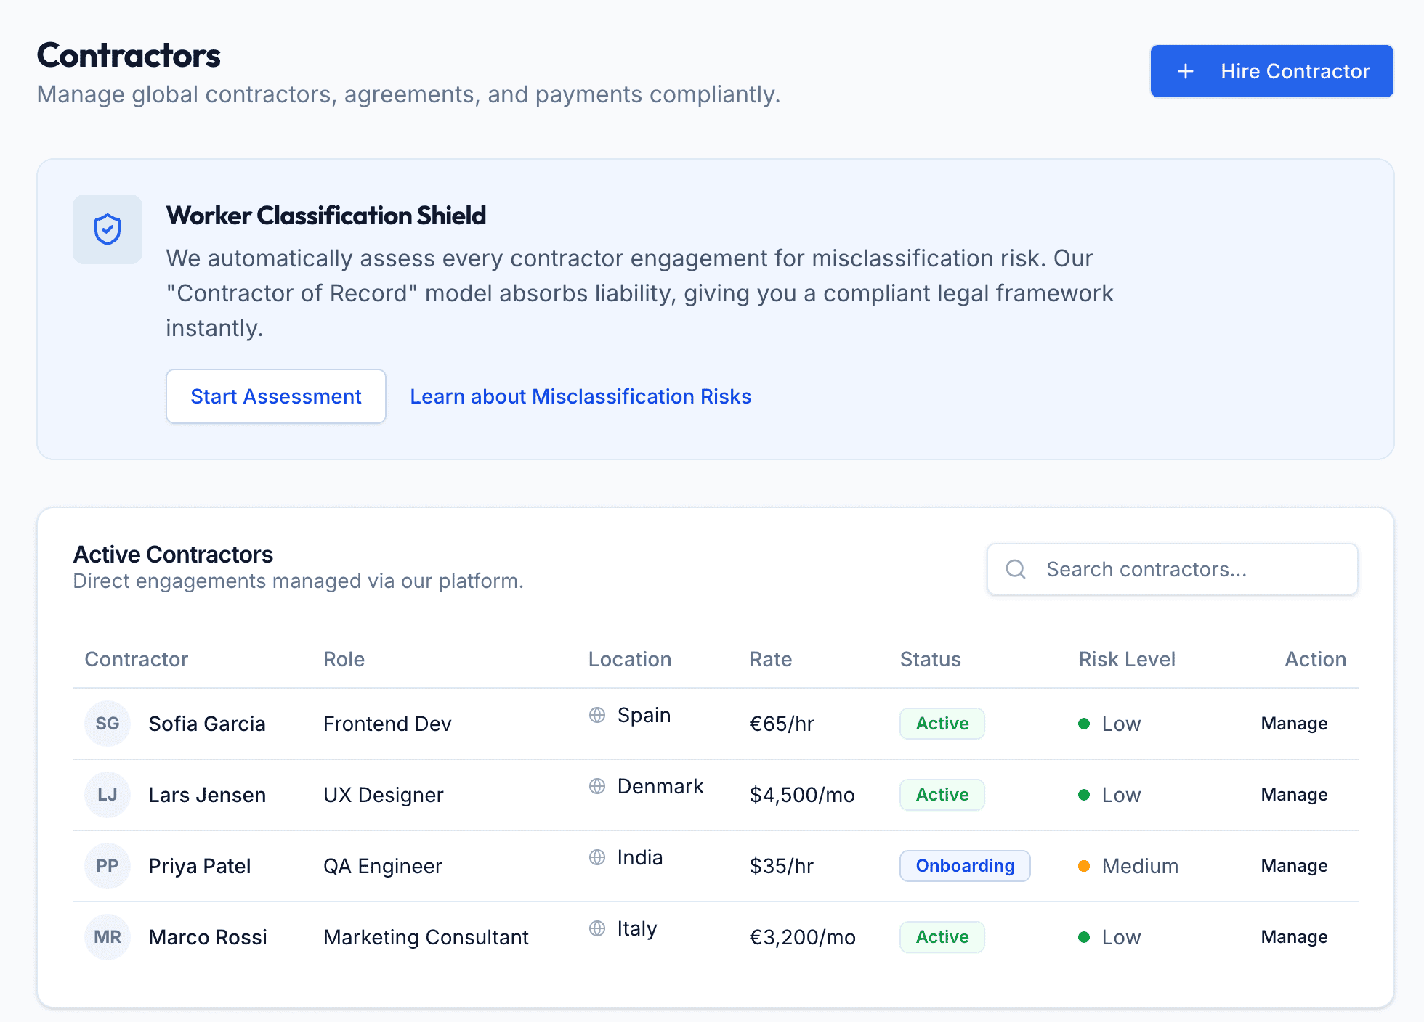Click the green dot next to Low risk for Sofia
Viewport: 1424px width, 1022px height.
click(x=1084, y=723)
